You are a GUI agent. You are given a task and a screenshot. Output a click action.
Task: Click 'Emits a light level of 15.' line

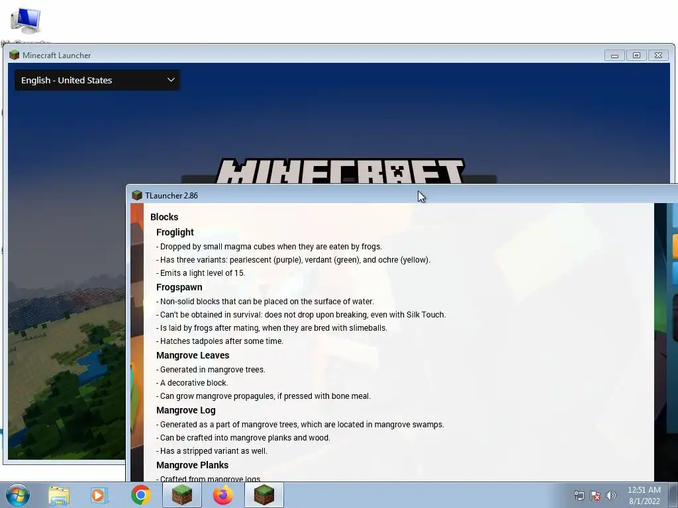pyautogui.click(x=201, y=273)
